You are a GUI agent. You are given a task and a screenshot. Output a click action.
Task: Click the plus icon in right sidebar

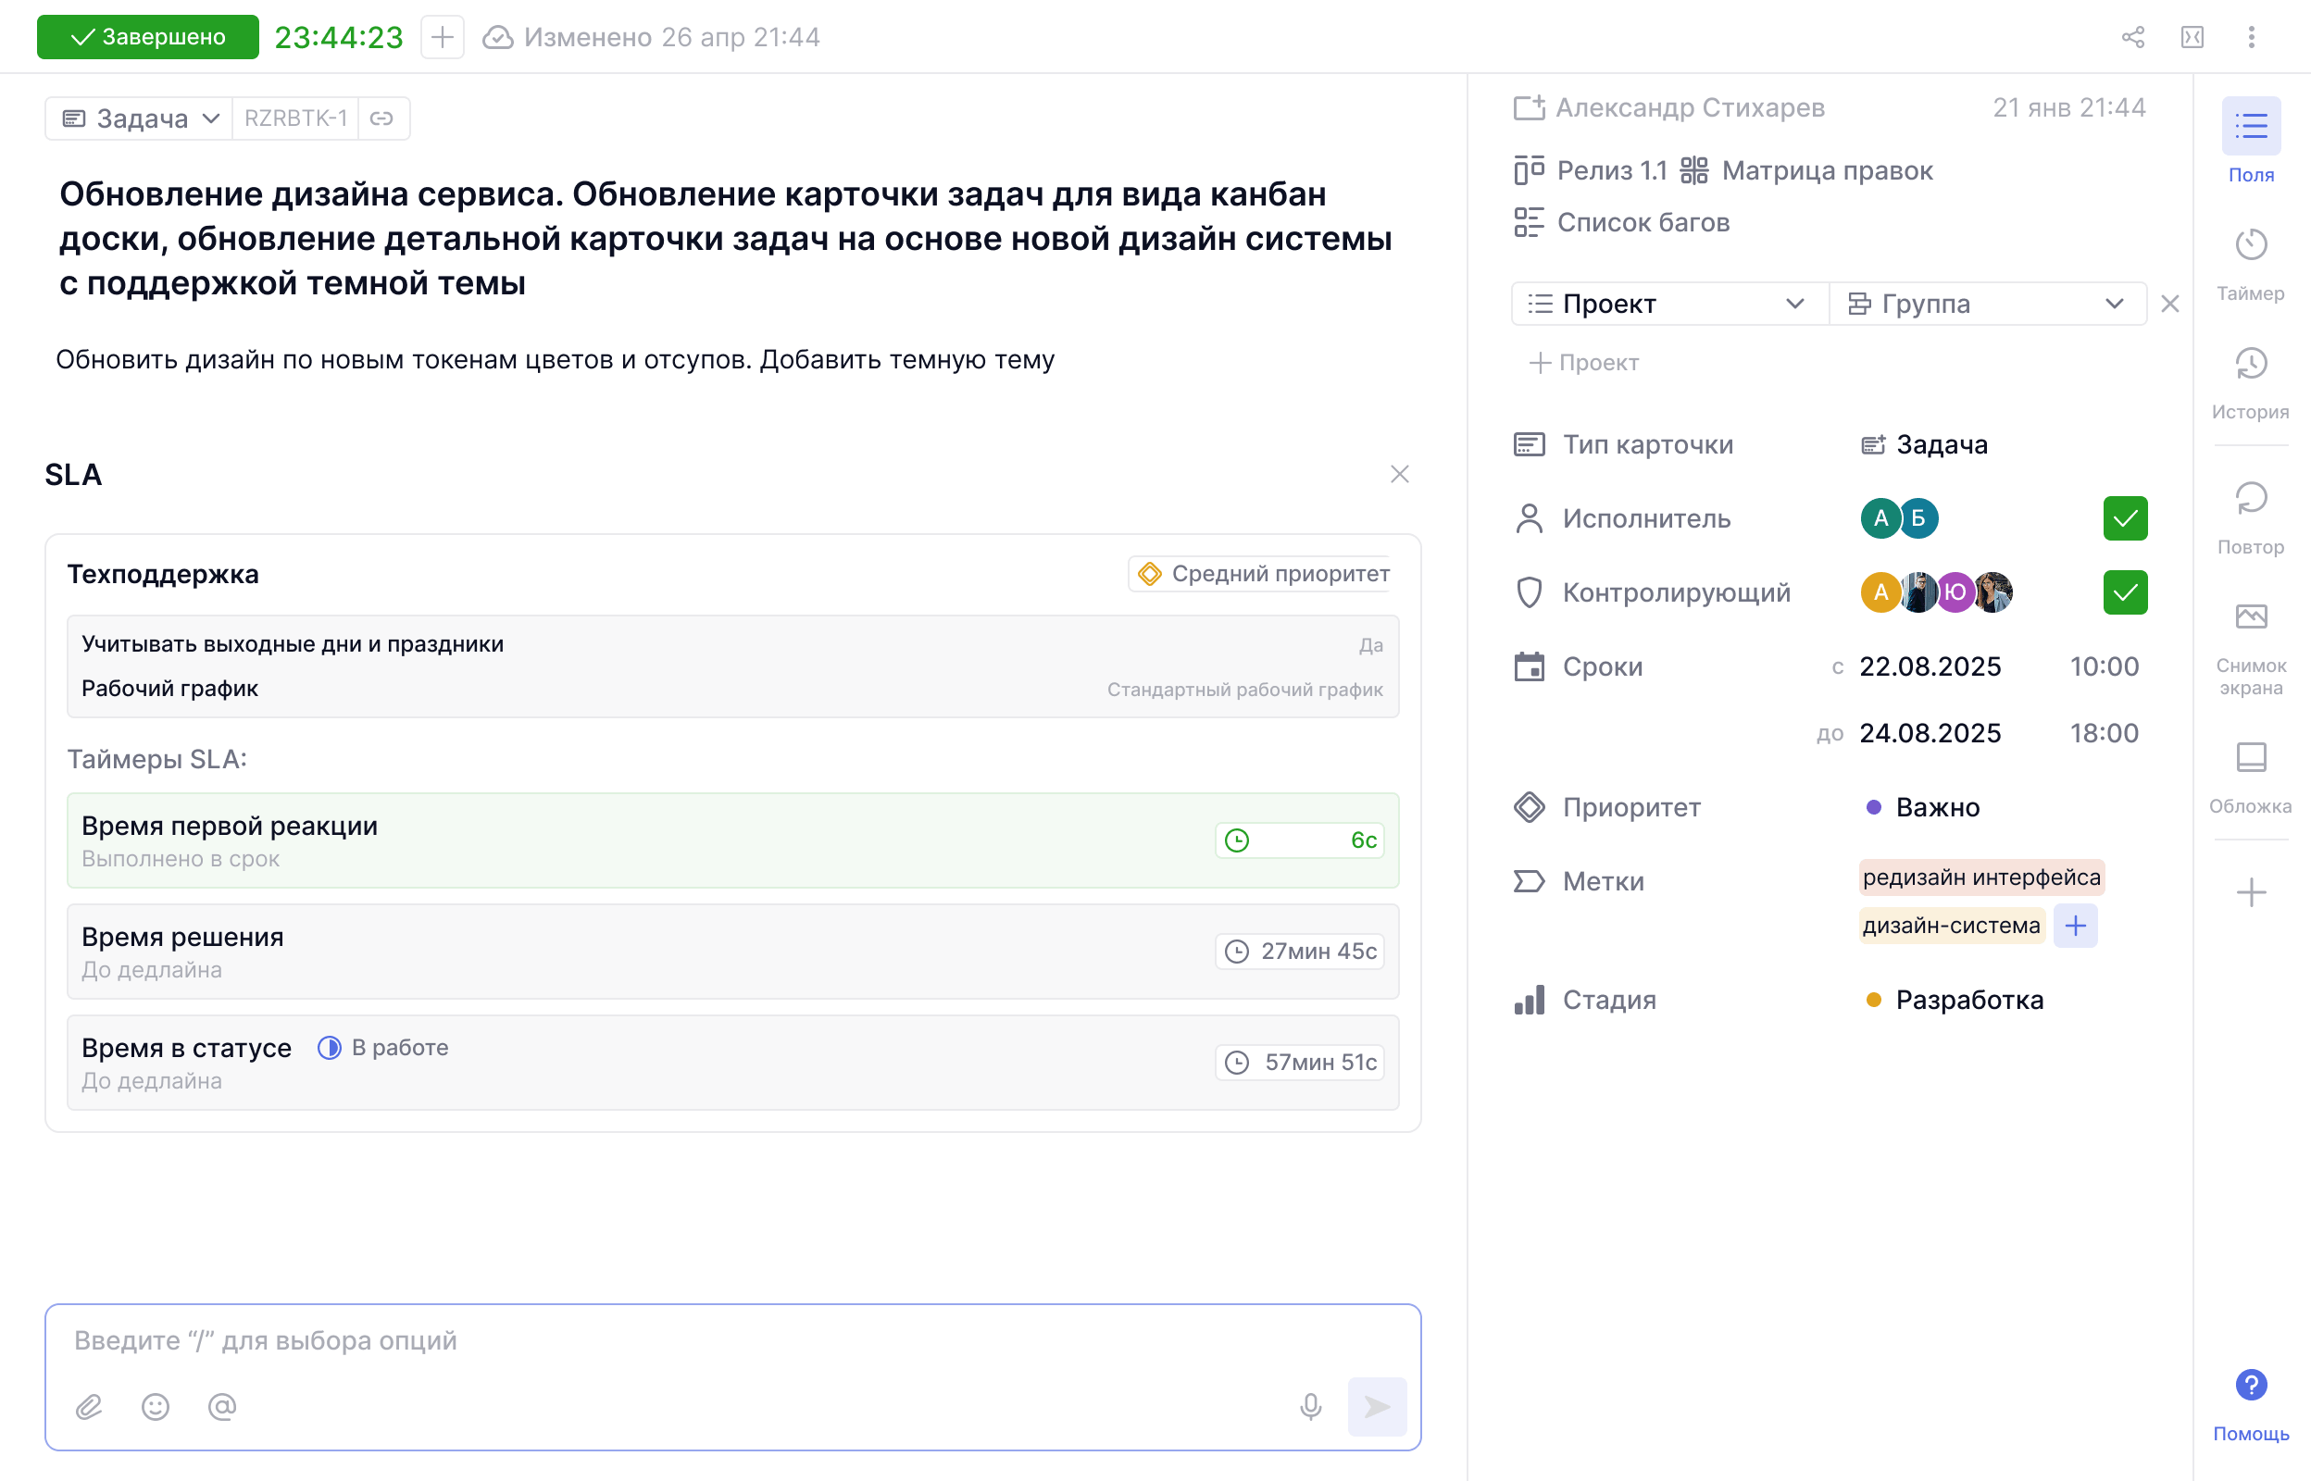click(2251, 892)
